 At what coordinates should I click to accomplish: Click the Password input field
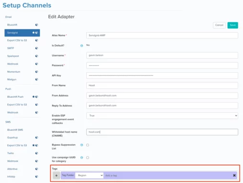(162, 66)
